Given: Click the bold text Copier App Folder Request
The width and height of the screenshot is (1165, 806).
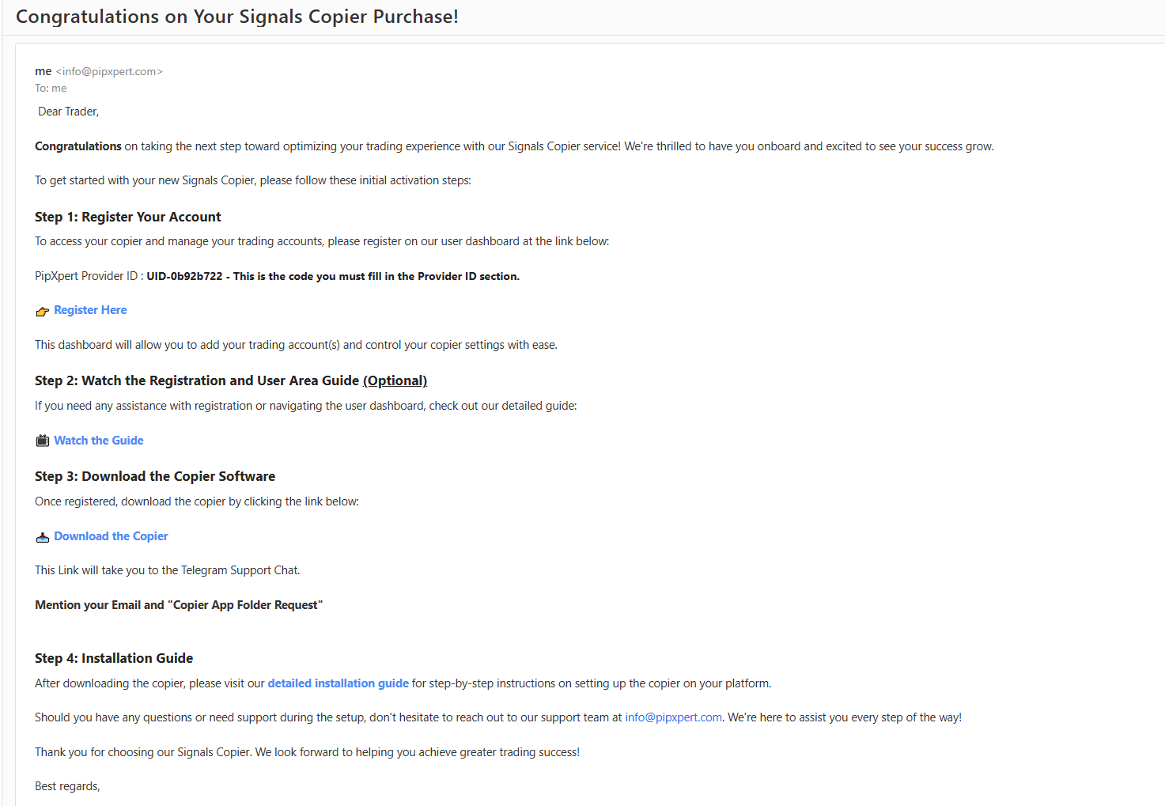Looking at the screenshot, I should coord(245,605).
